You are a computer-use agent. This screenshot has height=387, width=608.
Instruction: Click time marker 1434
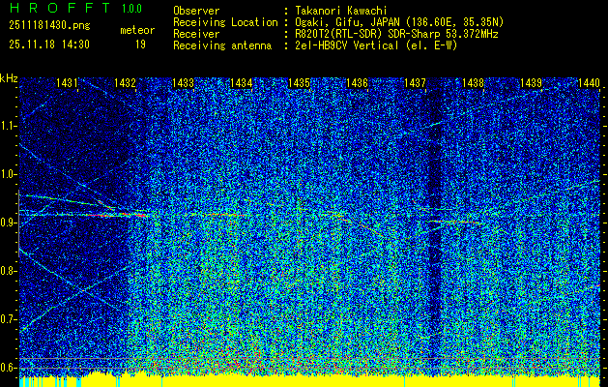click(x=242, y=83)
